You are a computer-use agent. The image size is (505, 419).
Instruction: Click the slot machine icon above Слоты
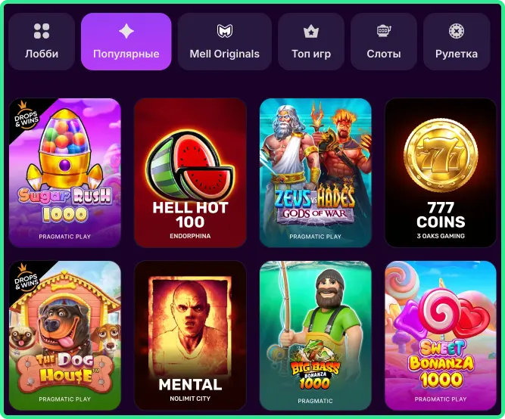[x=384, y=31]
